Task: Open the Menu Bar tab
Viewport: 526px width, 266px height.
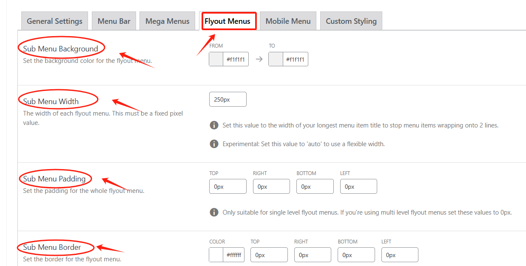Action: click(x=114, y=20)
